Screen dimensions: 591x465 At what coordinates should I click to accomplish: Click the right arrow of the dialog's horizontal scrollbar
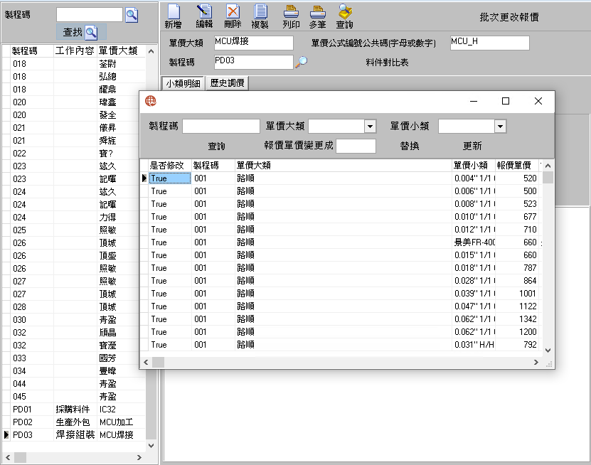coord(536,362)
